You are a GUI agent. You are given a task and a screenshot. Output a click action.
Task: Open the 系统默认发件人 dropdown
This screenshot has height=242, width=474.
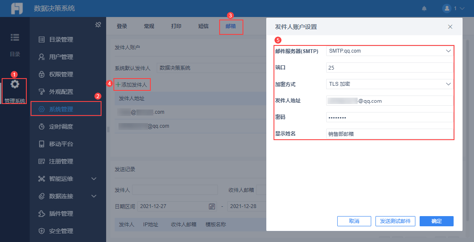click(x=212, y=68)
